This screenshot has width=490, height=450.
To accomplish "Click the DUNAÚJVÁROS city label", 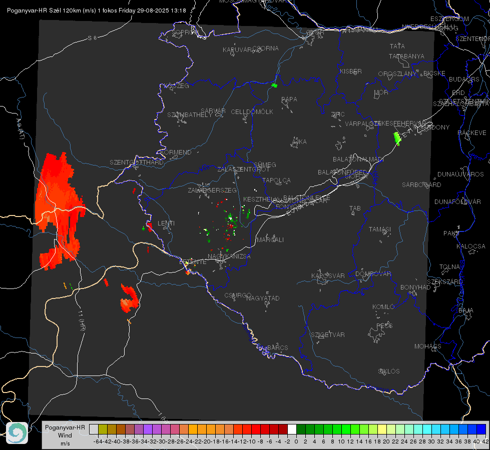I will [x=460, y=174].
